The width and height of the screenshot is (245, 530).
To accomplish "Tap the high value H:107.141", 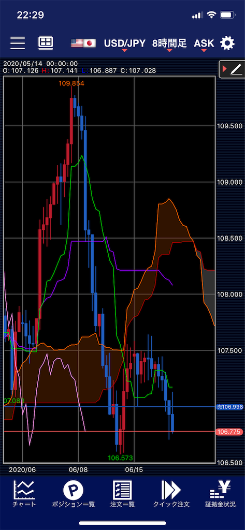I will click(x=60, y=70).
